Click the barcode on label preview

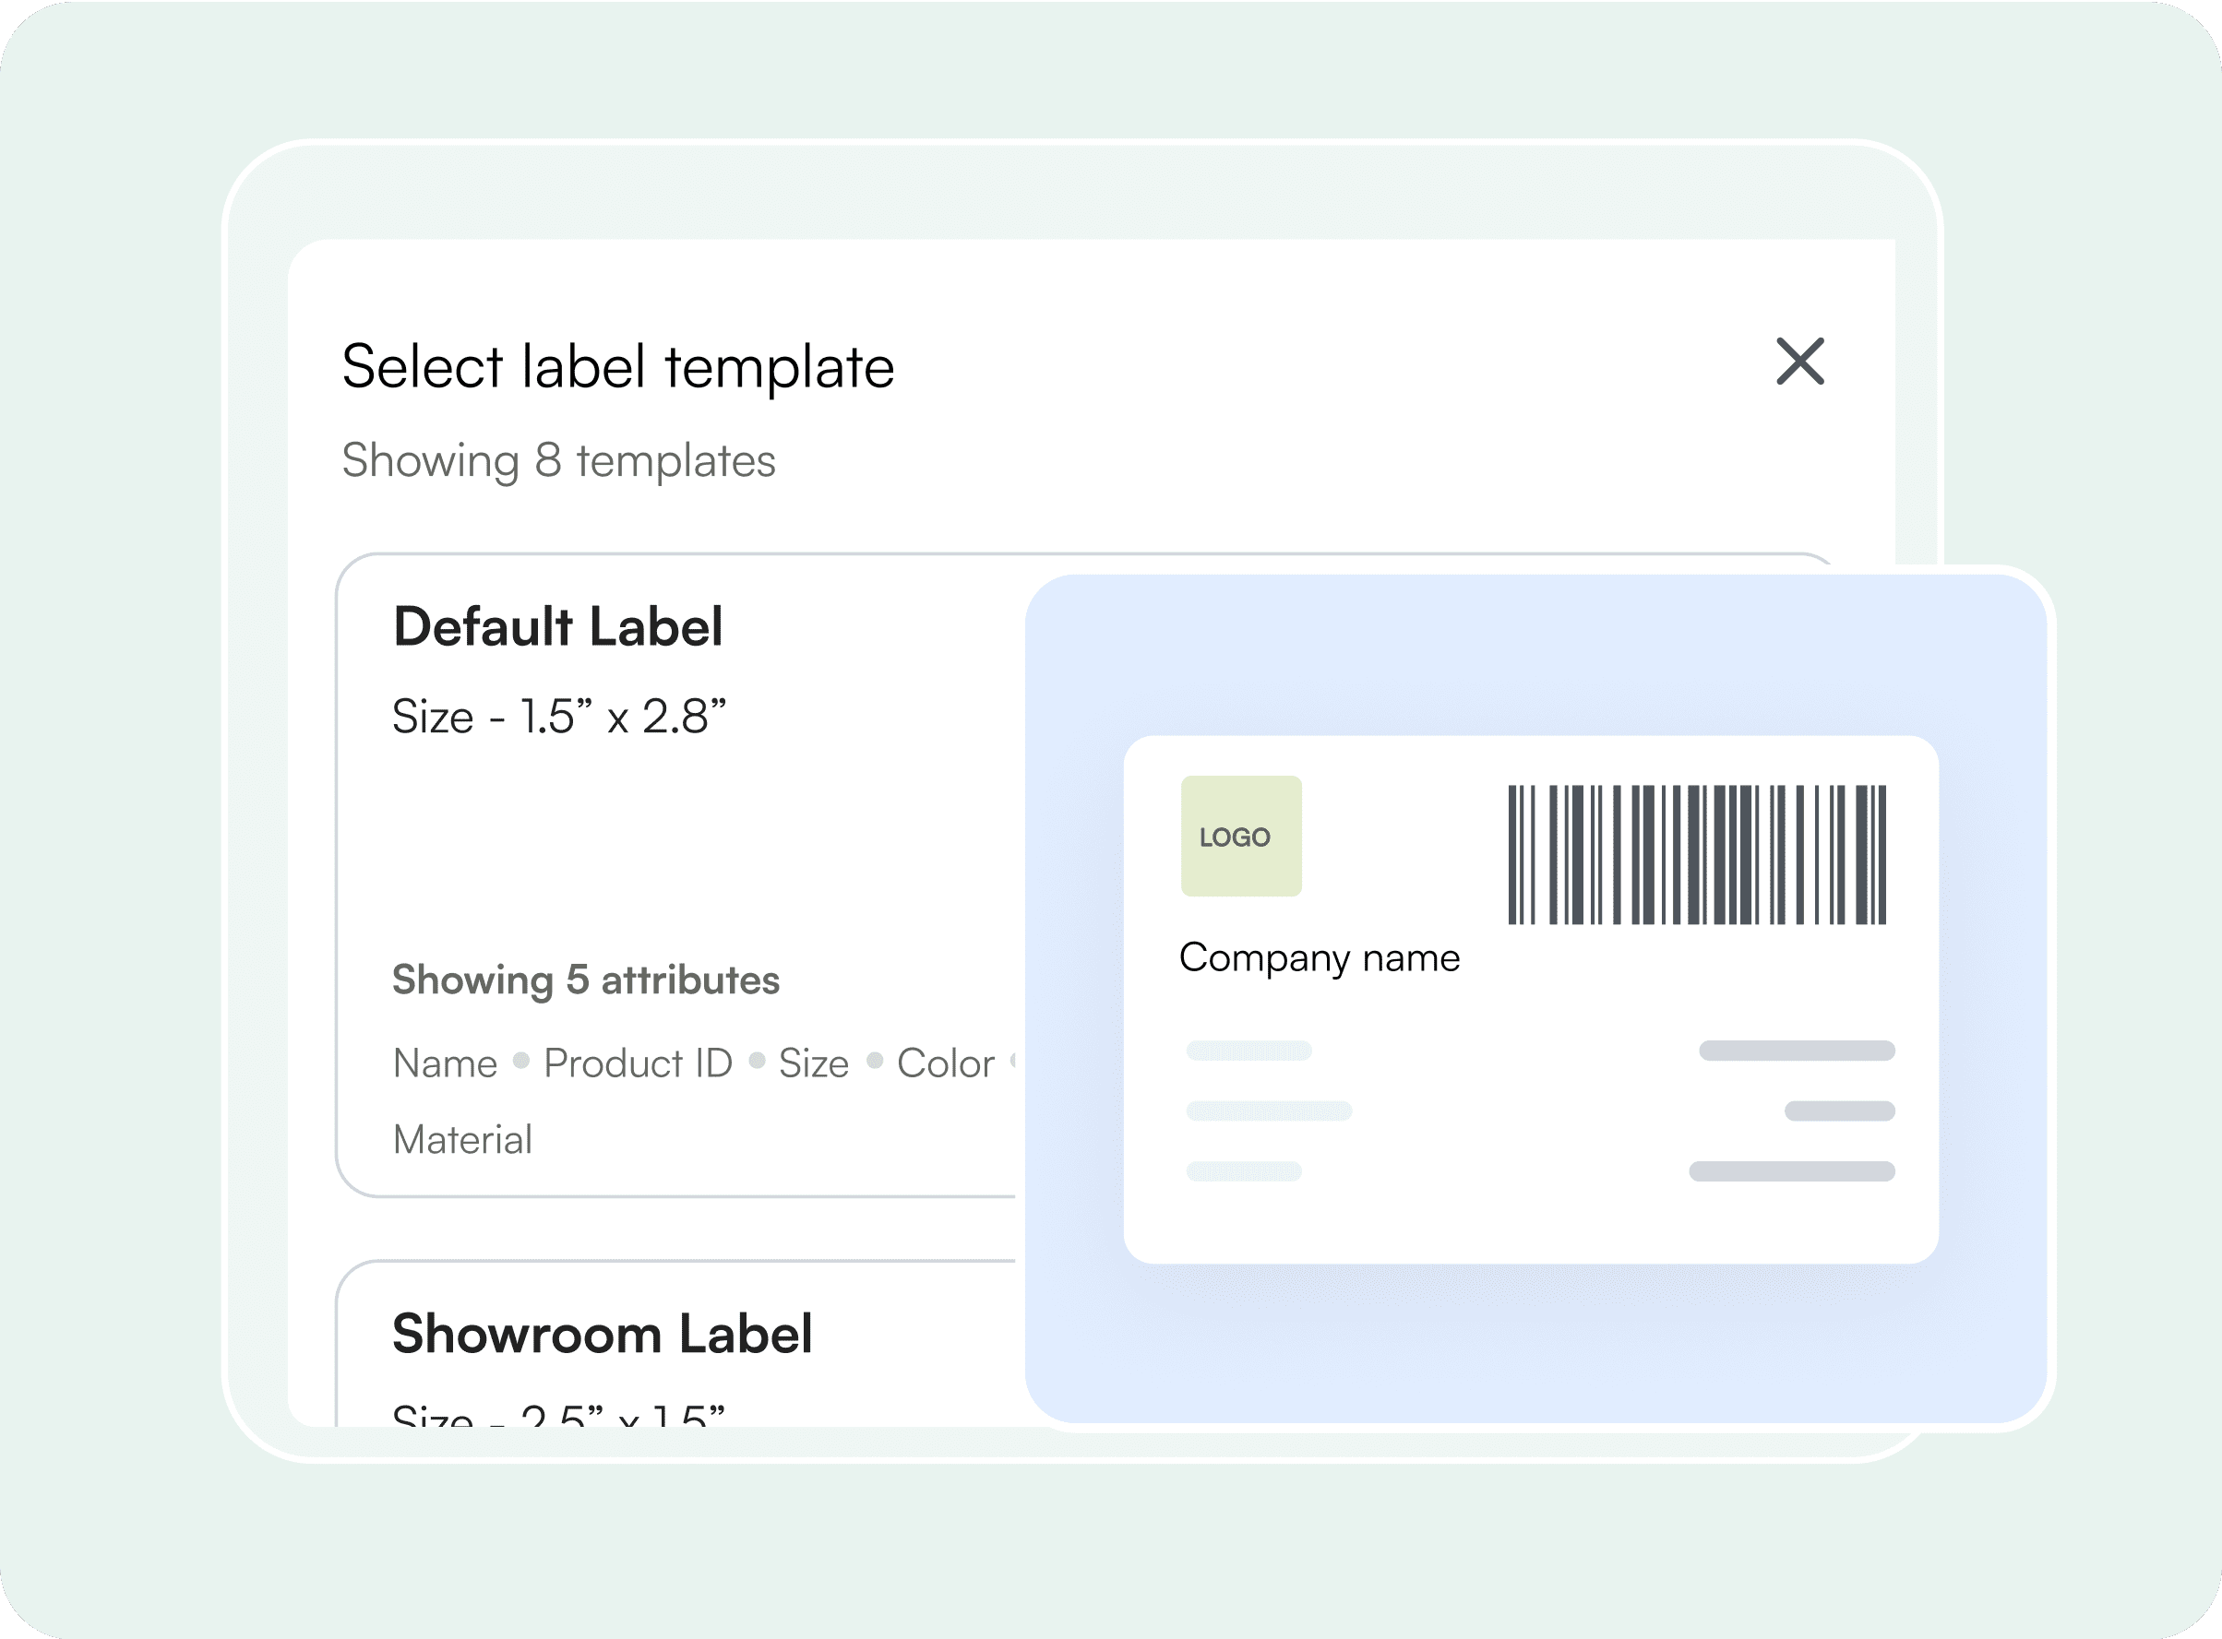(x=1696, y=854)
